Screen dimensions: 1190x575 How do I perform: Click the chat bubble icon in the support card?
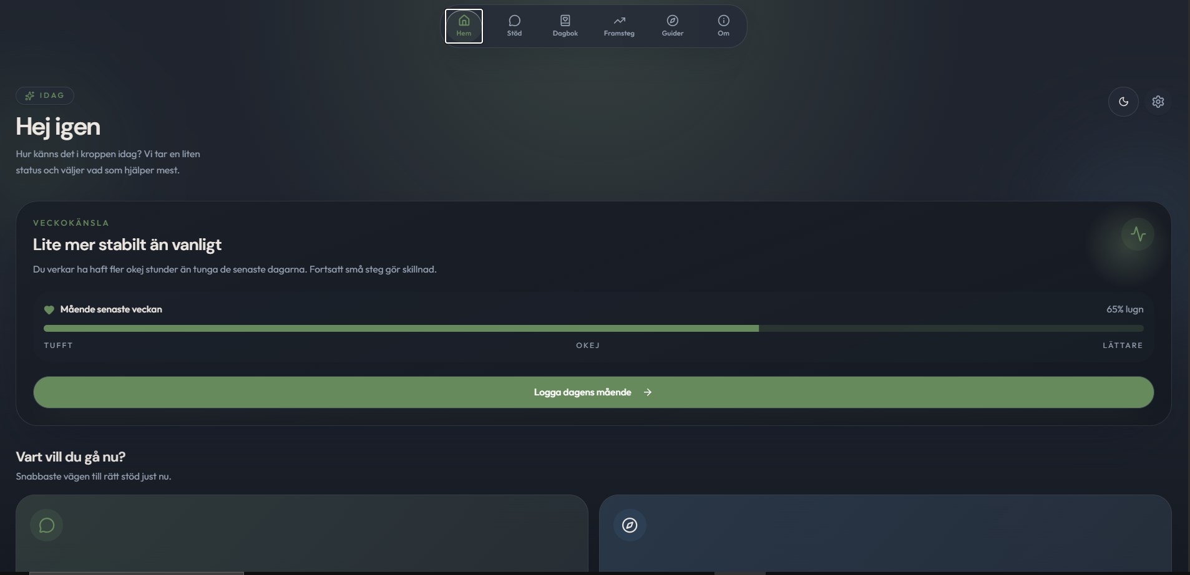click(x=47, y=525)
